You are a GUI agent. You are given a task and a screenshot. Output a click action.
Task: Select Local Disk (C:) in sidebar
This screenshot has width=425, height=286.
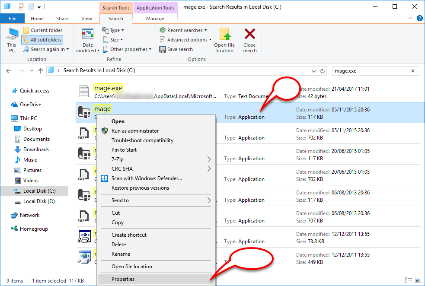pos(35,191)
